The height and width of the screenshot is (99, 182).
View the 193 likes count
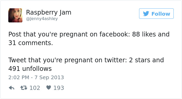[59, 88]
